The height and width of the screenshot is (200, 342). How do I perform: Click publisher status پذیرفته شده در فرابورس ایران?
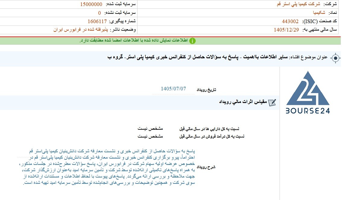pyautogui.click(x=81, y=30)
